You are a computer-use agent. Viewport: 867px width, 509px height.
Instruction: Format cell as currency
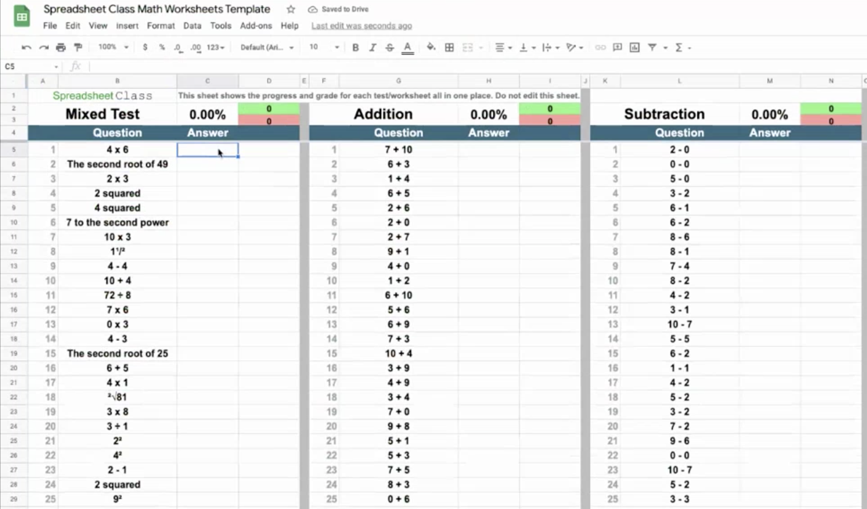pyautogui.click(x=145, y=47)
